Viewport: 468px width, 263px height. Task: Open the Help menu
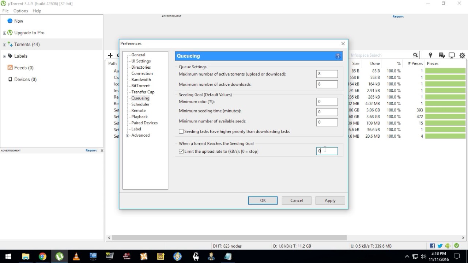pos(37,11)
